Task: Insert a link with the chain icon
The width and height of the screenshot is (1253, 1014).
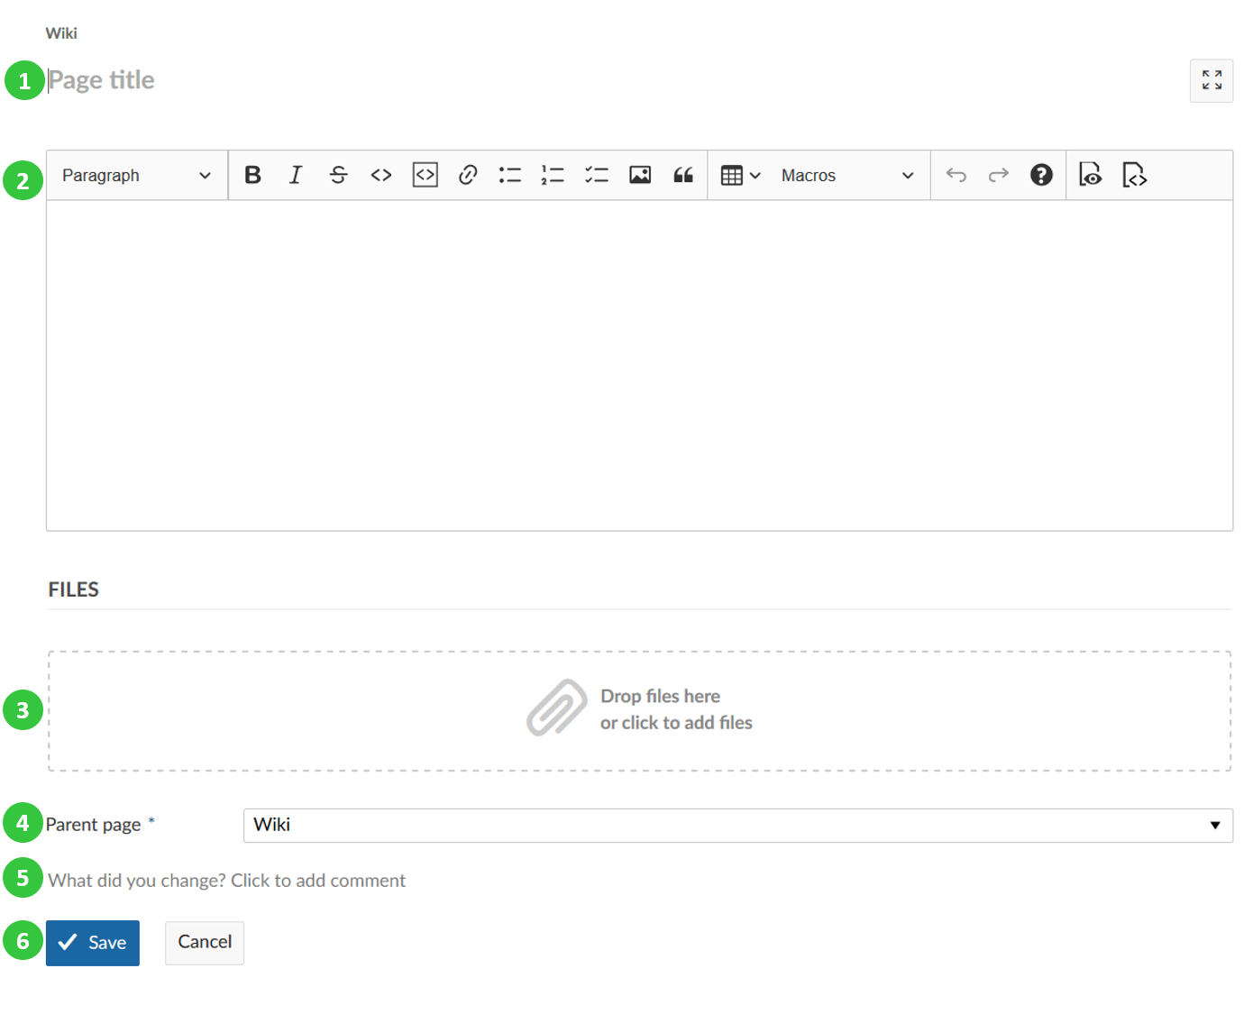Action: [467, 175]
